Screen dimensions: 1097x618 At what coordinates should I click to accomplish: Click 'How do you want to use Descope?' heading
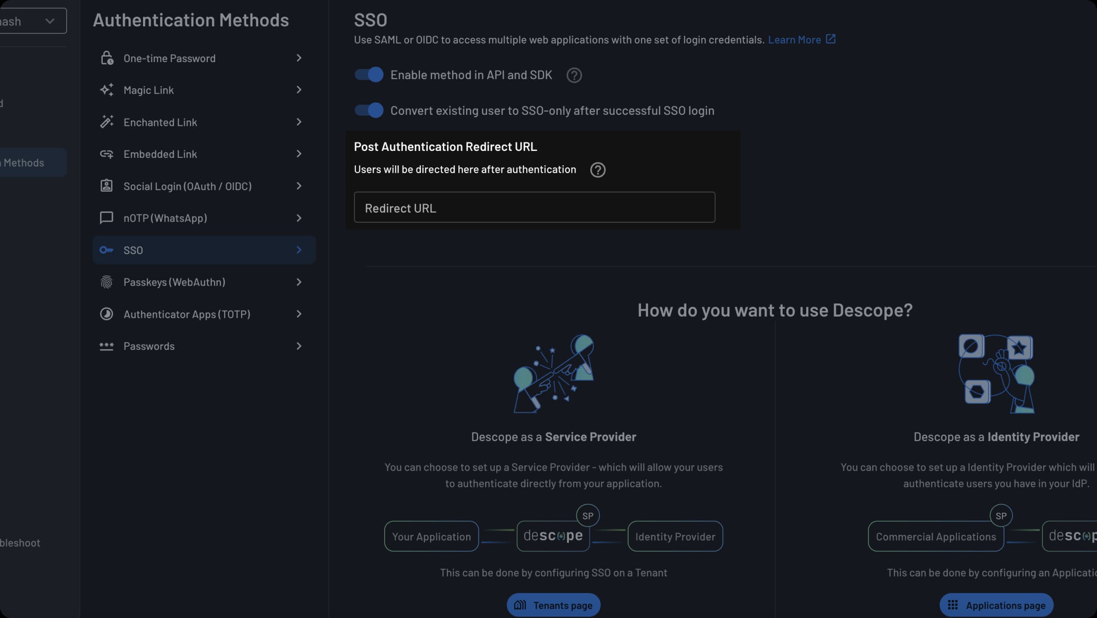pyautogui.click(x=775, y=310)
